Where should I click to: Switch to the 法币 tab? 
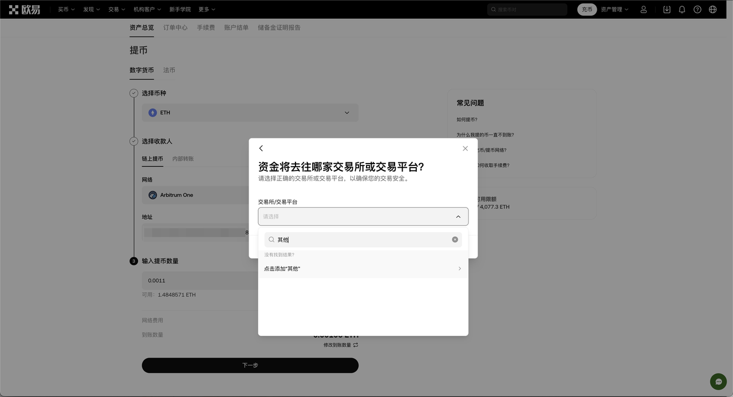tap(169, 70)
